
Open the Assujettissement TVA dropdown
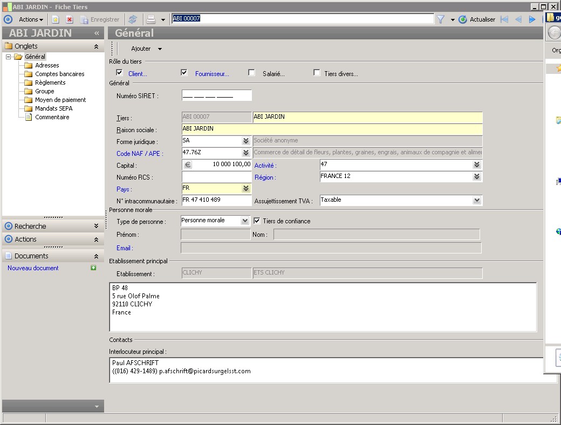tap(476, 200)
